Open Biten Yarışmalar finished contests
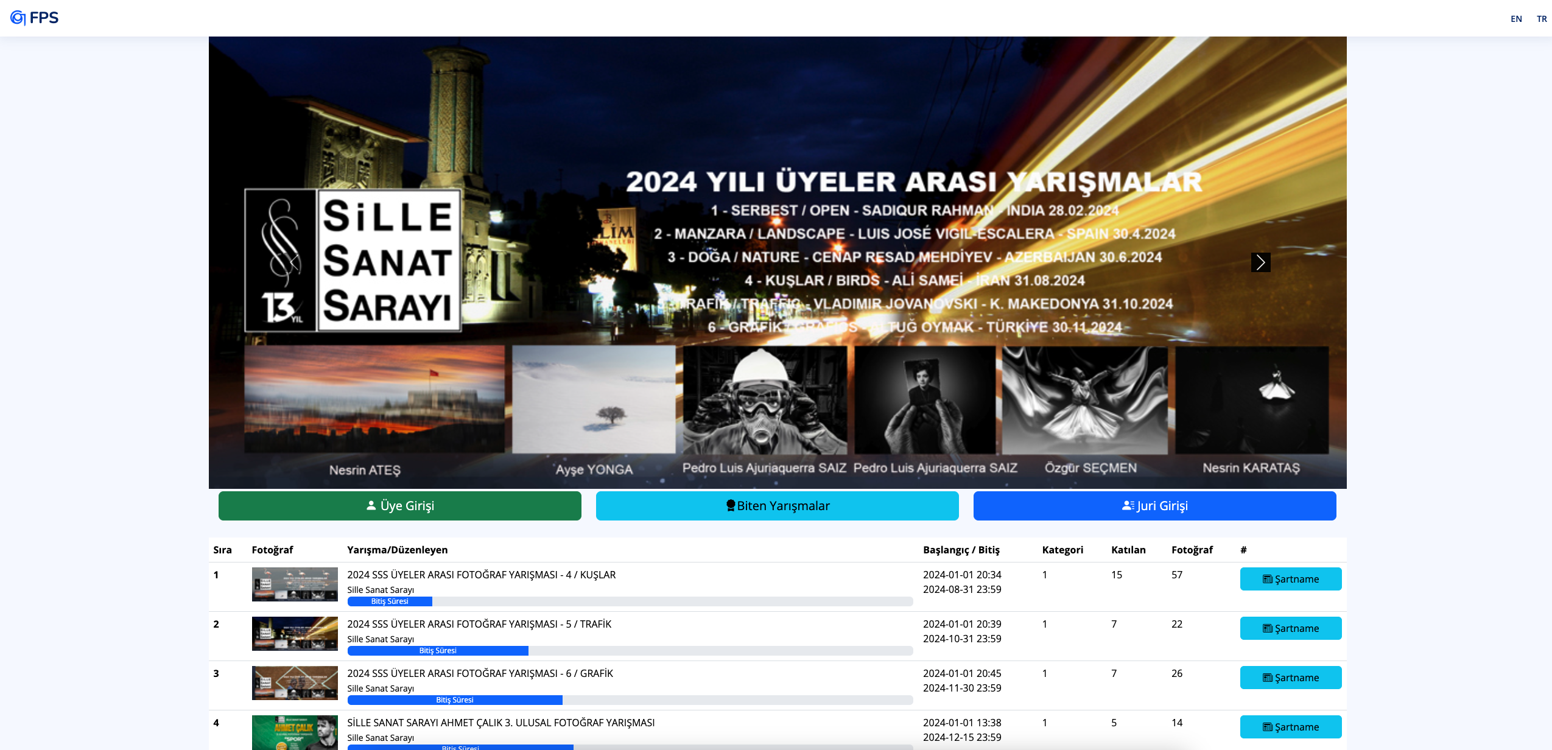This screenshot has width=1552, height=750. [x=777, y=506]
